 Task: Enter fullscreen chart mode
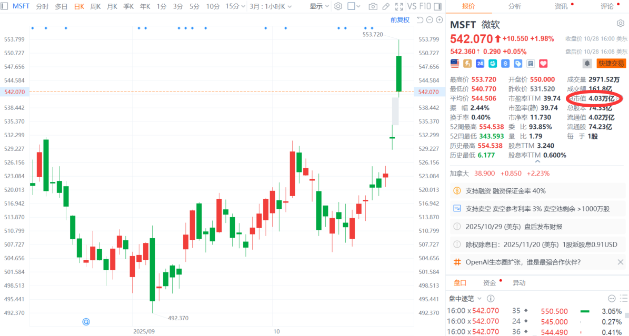point(399,6)
